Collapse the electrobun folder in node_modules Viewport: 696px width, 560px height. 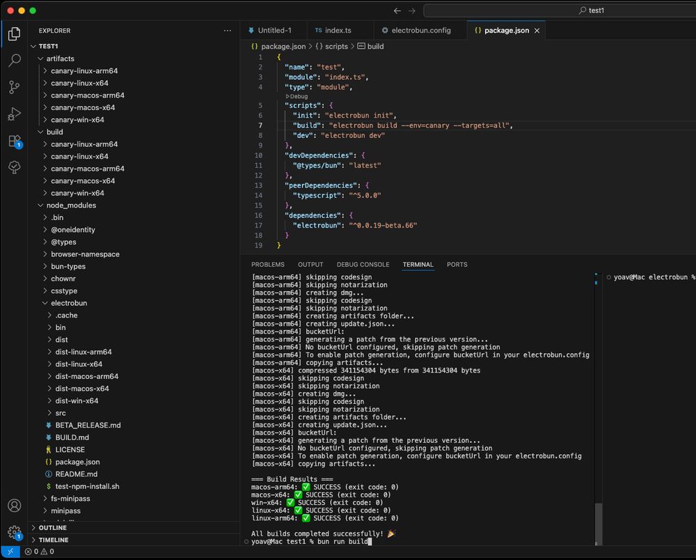133,303
